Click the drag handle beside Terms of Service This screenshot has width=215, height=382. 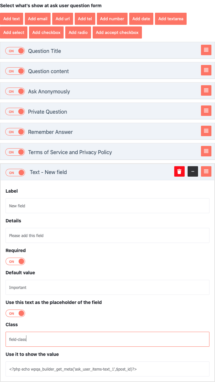click(206, 151)
